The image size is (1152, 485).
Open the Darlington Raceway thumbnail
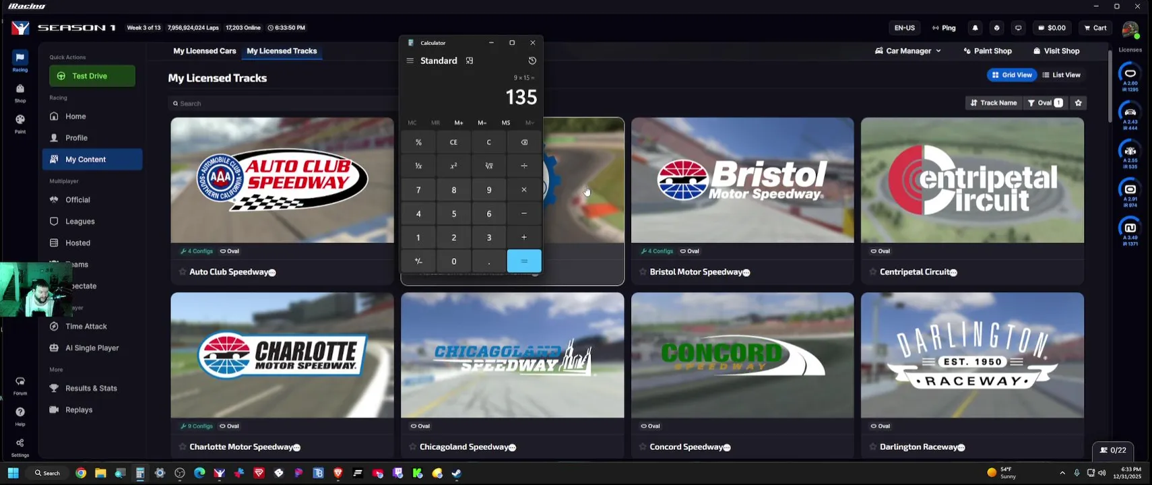(972, 355)
